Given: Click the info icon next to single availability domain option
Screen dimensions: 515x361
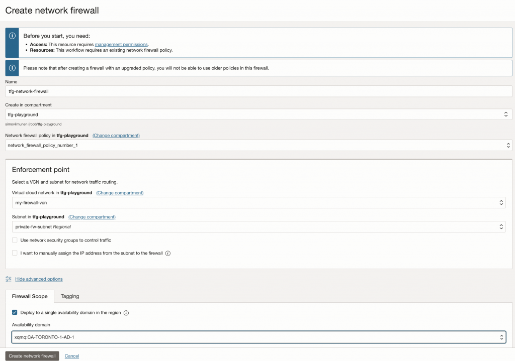Looking at the screenshot, I should (126, 312).
